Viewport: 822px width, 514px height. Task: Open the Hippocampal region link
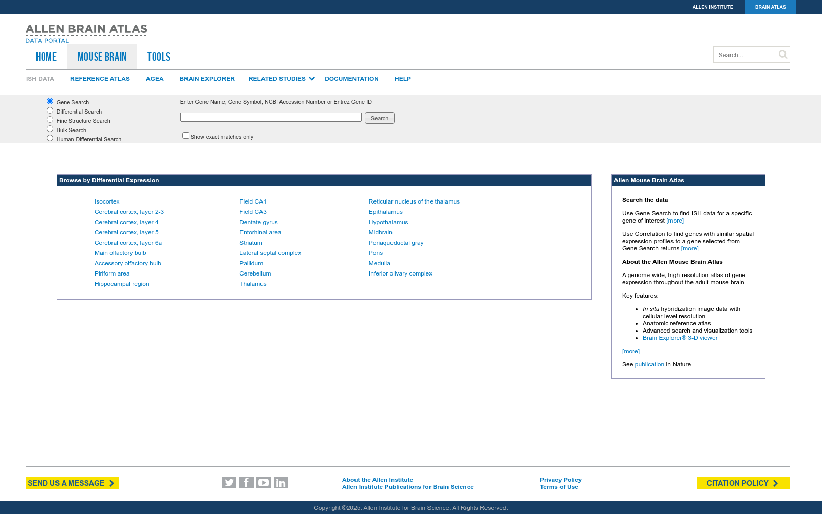(x=122, y=284)
